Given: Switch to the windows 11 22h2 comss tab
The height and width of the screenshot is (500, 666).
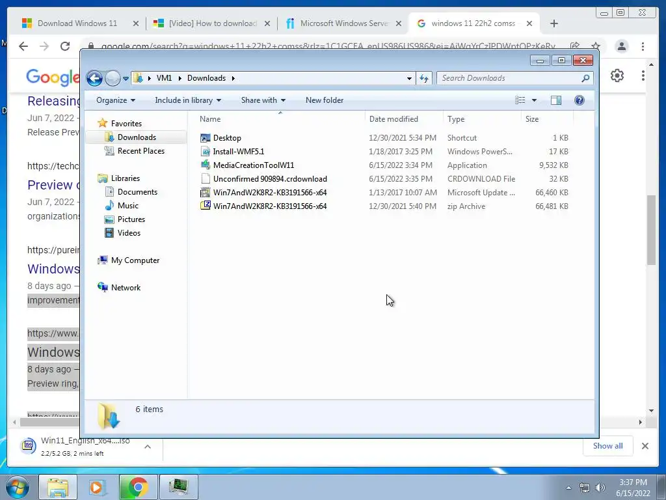Looking at the screenshot, I should tap(474, 23).
